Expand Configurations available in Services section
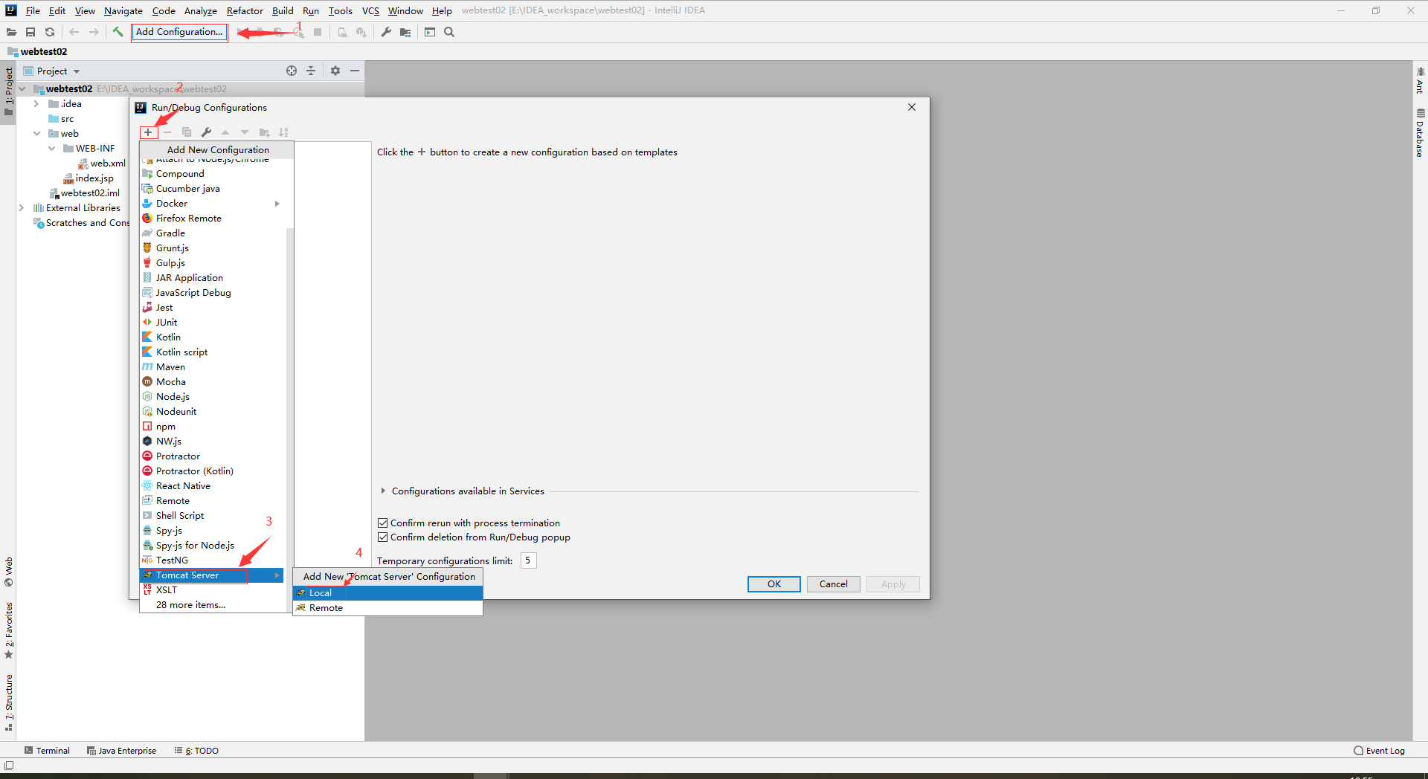Screen dimensions: 1428x779 click(x=383, y=491)
